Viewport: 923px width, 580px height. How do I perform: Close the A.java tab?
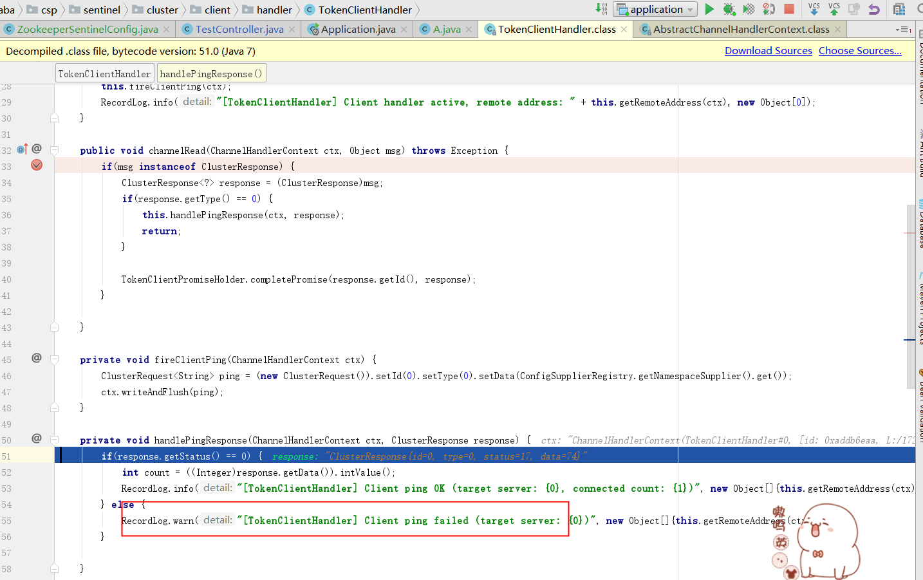(x=469, y=30)
